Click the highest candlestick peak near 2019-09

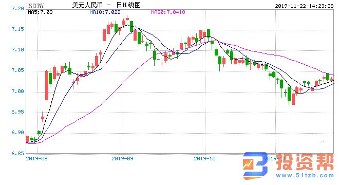point(127,18)
